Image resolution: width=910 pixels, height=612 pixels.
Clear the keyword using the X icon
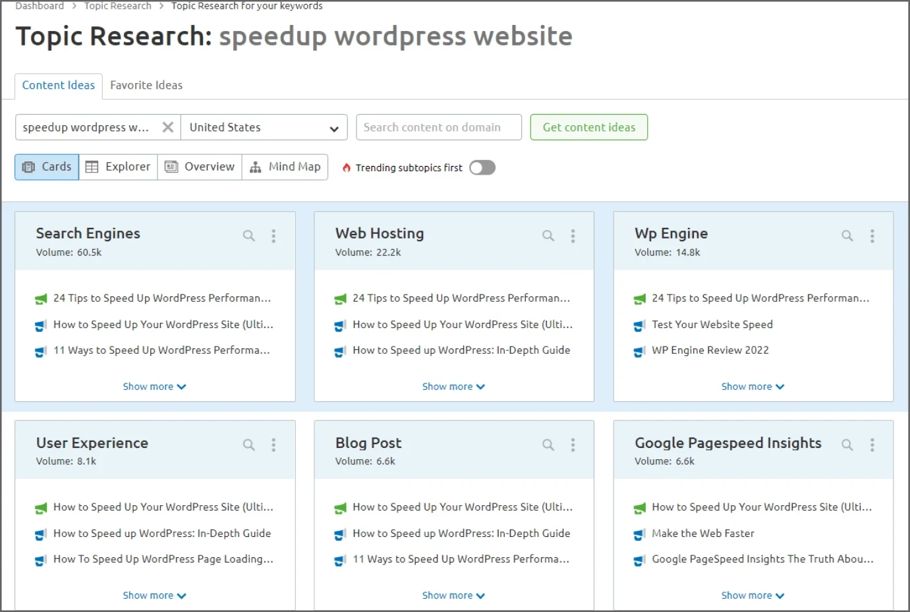(167, 127)
